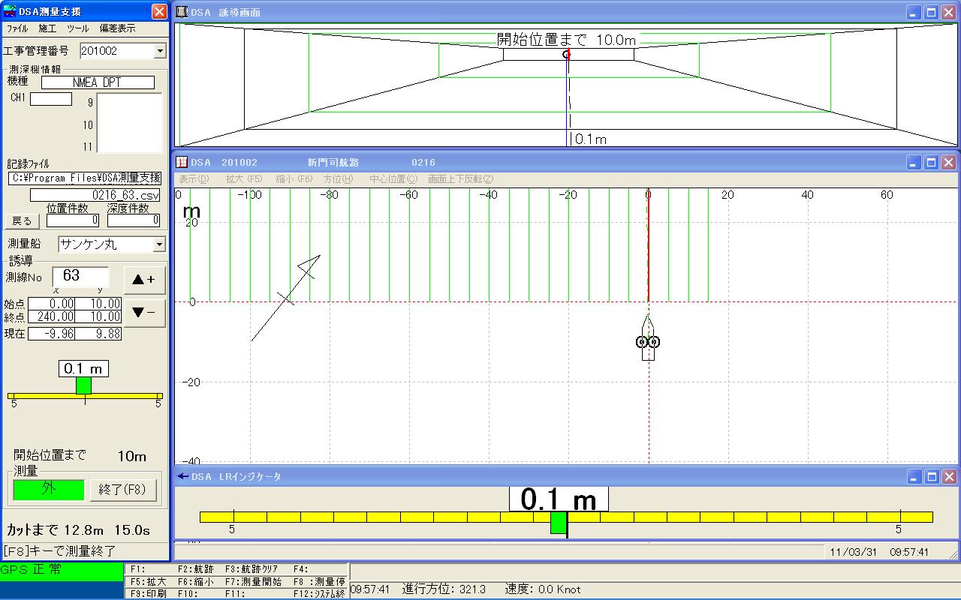Click the green marker on the LRインジケータ bar

click(x=558, y=523)
